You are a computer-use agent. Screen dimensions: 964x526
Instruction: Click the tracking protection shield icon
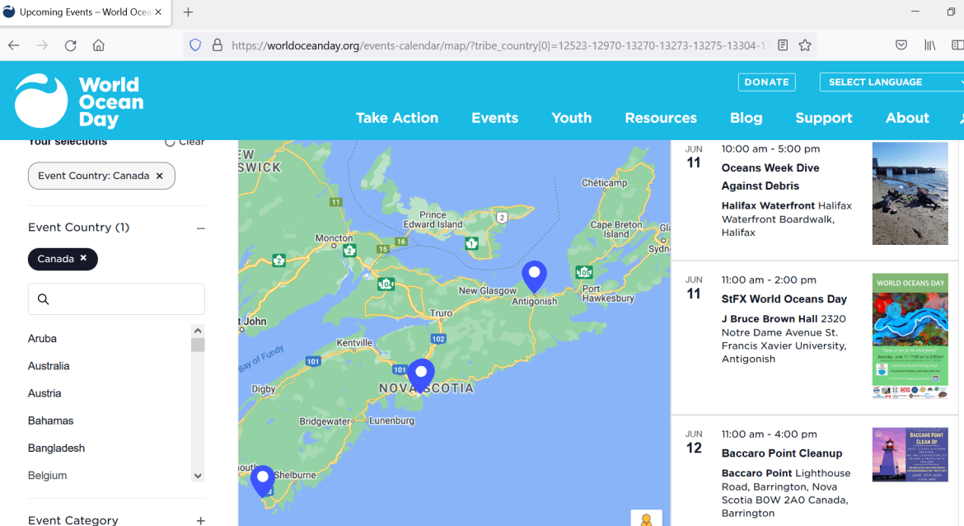[195, 45]
